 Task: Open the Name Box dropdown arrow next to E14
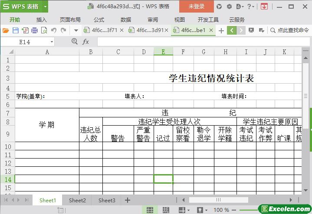point(52,42)
